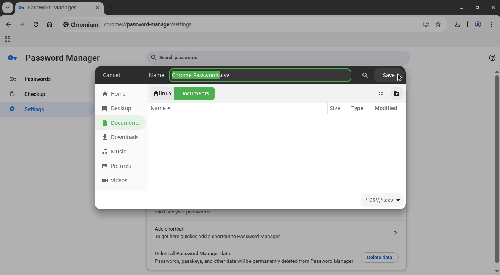The image size is (500, 275).
Task: Open Passwords section in sidebar
Action: [47, 79]
